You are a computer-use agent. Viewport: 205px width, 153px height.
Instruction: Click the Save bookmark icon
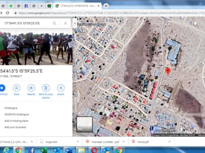point(17,88)
